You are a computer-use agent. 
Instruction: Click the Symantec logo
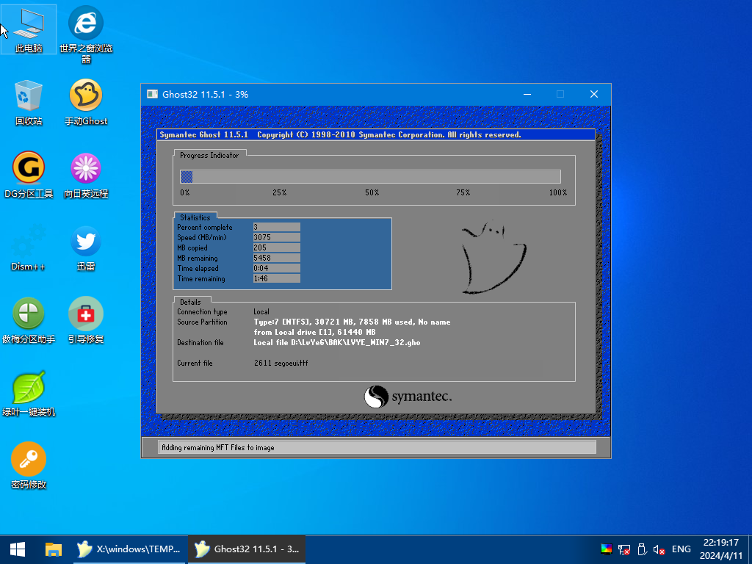tap(408, 397)
